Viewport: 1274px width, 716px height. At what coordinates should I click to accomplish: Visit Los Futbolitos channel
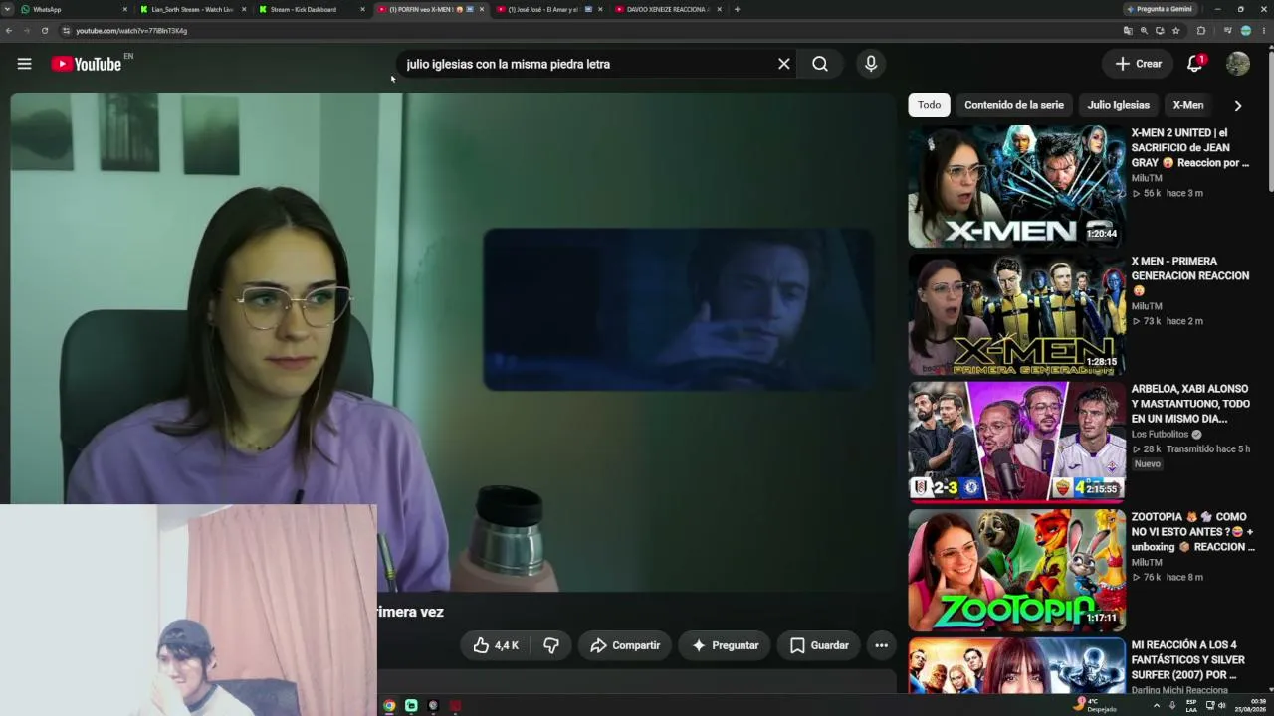1160,435
